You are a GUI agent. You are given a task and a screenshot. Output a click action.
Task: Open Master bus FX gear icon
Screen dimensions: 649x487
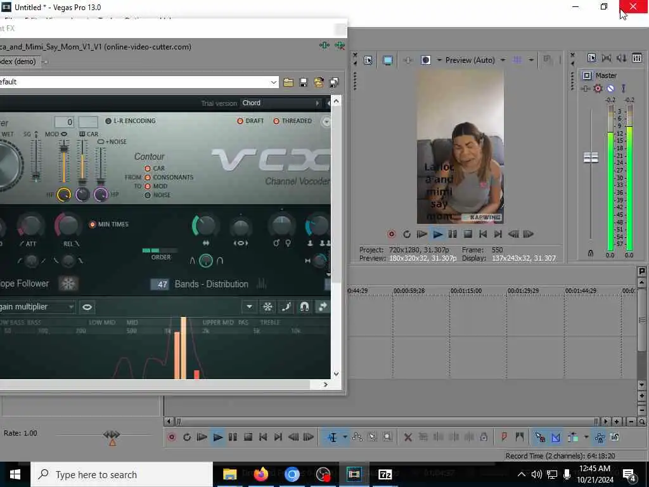click(x=598, y=88)
